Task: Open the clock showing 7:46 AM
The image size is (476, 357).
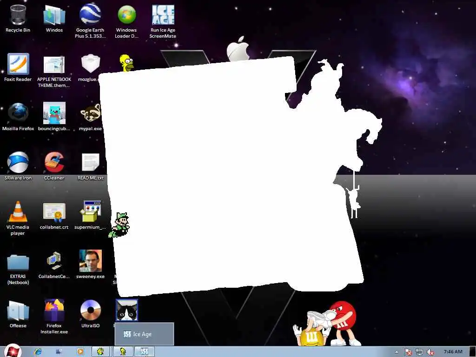Action: pyautogui.click(x=453, y=351)
